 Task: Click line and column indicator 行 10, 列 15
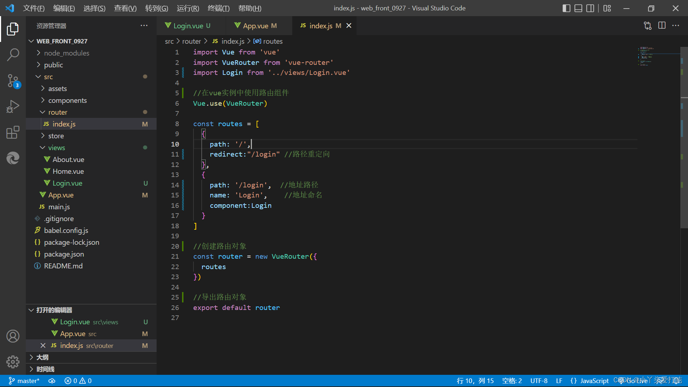click(x=475, y=381)
